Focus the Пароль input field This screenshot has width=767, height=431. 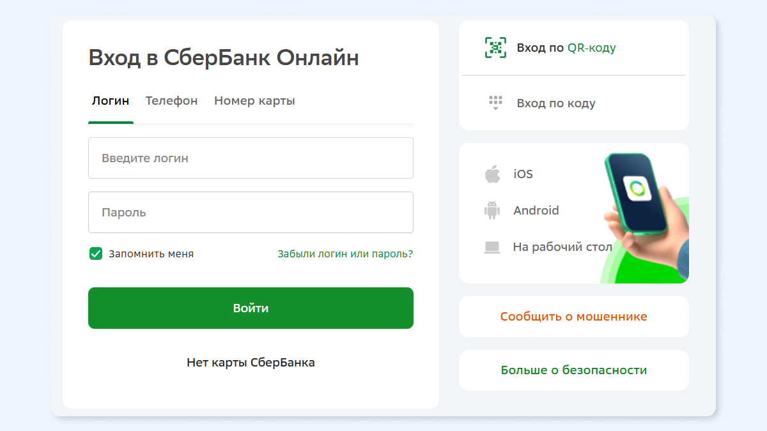click(251, 212)
